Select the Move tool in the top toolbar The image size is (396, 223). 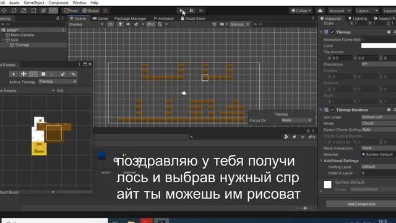click(4, 11)
